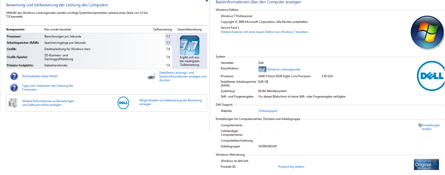
Task: Open 'Tipps zum Verbessern der Leistung des Computers'
Action: click(x=47, y=88)
